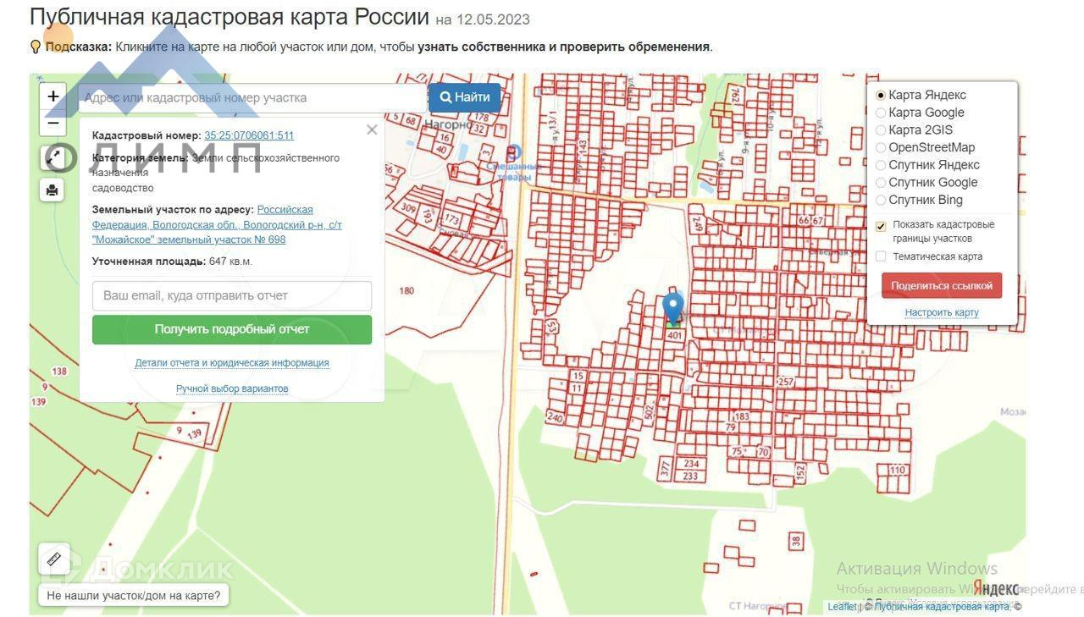Viewport: 1084px width, 617px height.
Task: Click Смешанные товары map label
Action: (x=514, y=172)
